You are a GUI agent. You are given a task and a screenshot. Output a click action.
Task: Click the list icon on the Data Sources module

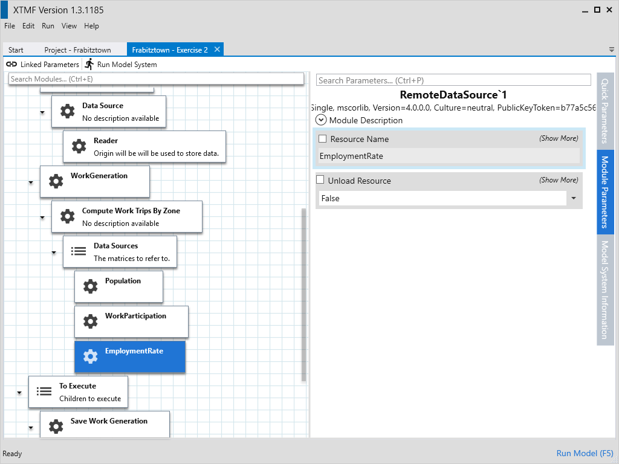point(79,251)
